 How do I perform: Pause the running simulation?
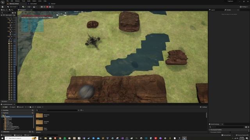click(42, 7)
